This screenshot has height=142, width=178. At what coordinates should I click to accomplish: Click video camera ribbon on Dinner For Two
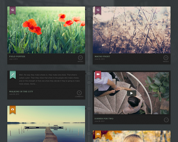pyautogui.click(x=98, y=75)
